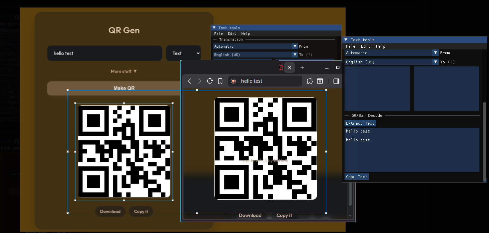Screen dimensions: 489x233
Task: Go back using the browser back arrow
Action: 190,81
